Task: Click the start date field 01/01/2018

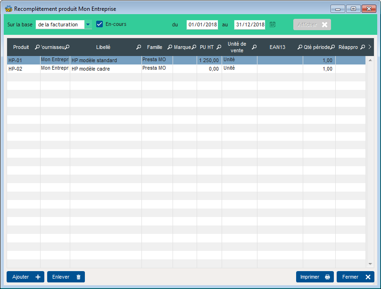Action: (x=202, y=24)
